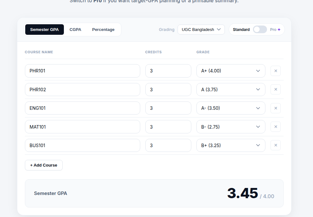
Task: Click the credits field for ENG101
Action: tap(168, 108)
